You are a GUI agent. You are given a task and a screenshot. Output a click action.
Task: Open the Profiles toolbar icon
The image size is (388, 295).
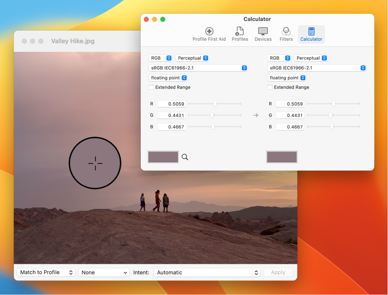coord(240,34)
